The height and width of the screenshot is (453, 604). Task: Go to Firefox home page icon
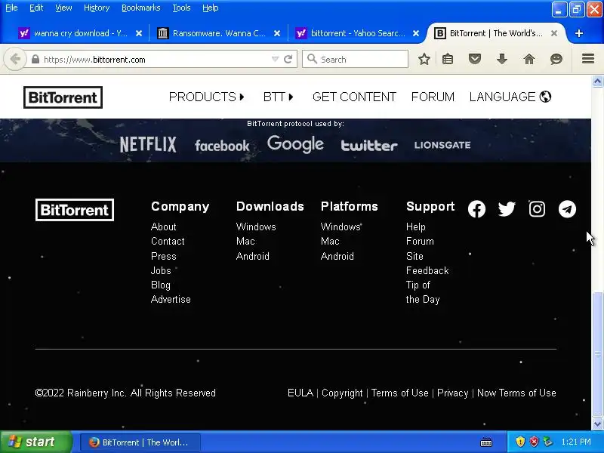click(529, 59)
